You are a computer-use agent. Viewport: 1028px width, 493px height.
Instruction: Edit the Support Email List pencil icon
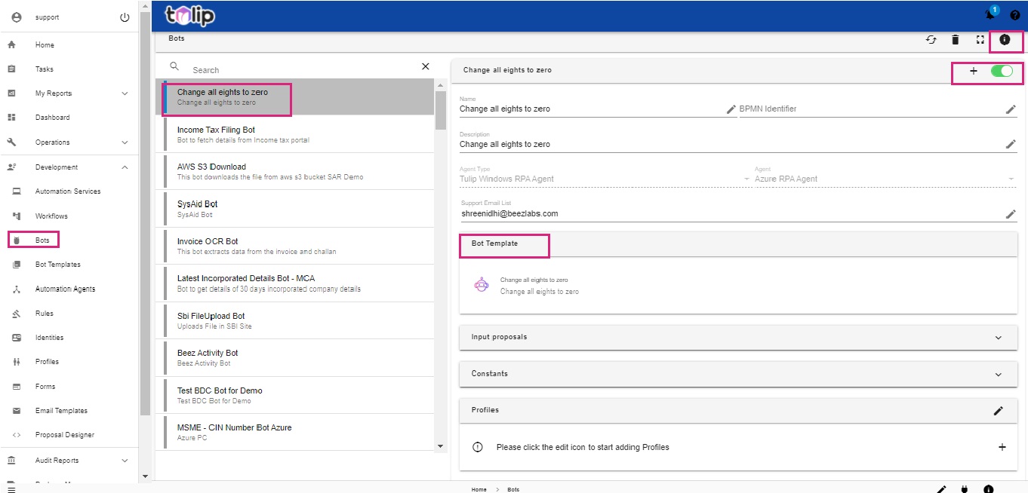[x=1011, y=214]
